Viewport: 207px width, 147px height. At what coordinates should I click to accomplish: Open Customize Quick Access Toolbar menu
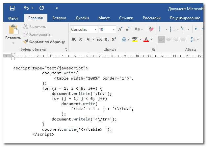pyautogui.click(x=57, y=8)
